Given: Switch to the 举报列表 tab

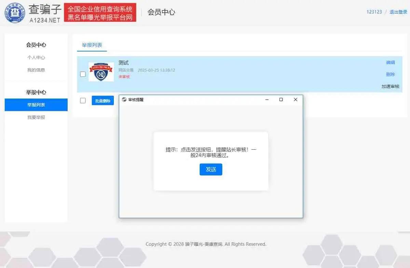Looking at the screenshot, I should tap(92, 45).
